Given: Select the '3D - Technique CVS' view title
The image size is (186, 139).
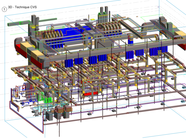Looking at the screenshot, I should pyautogui.click(x=22, y=7).
